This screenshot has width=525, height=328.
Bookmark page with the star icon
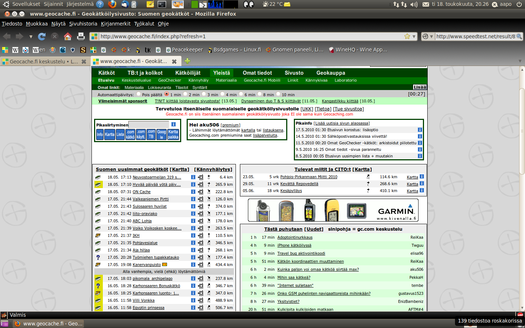(407, 36)
